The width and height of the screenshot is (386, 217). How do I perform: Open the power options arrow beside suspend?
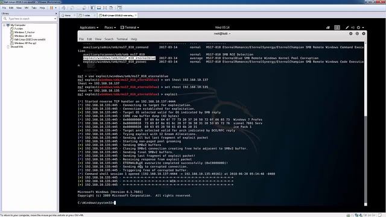coord(55,8)
